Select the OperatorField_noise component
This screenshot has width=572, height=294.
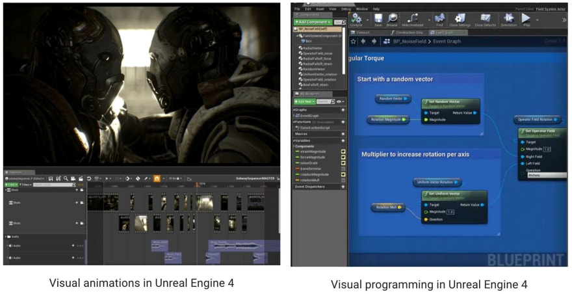(315, 53)
